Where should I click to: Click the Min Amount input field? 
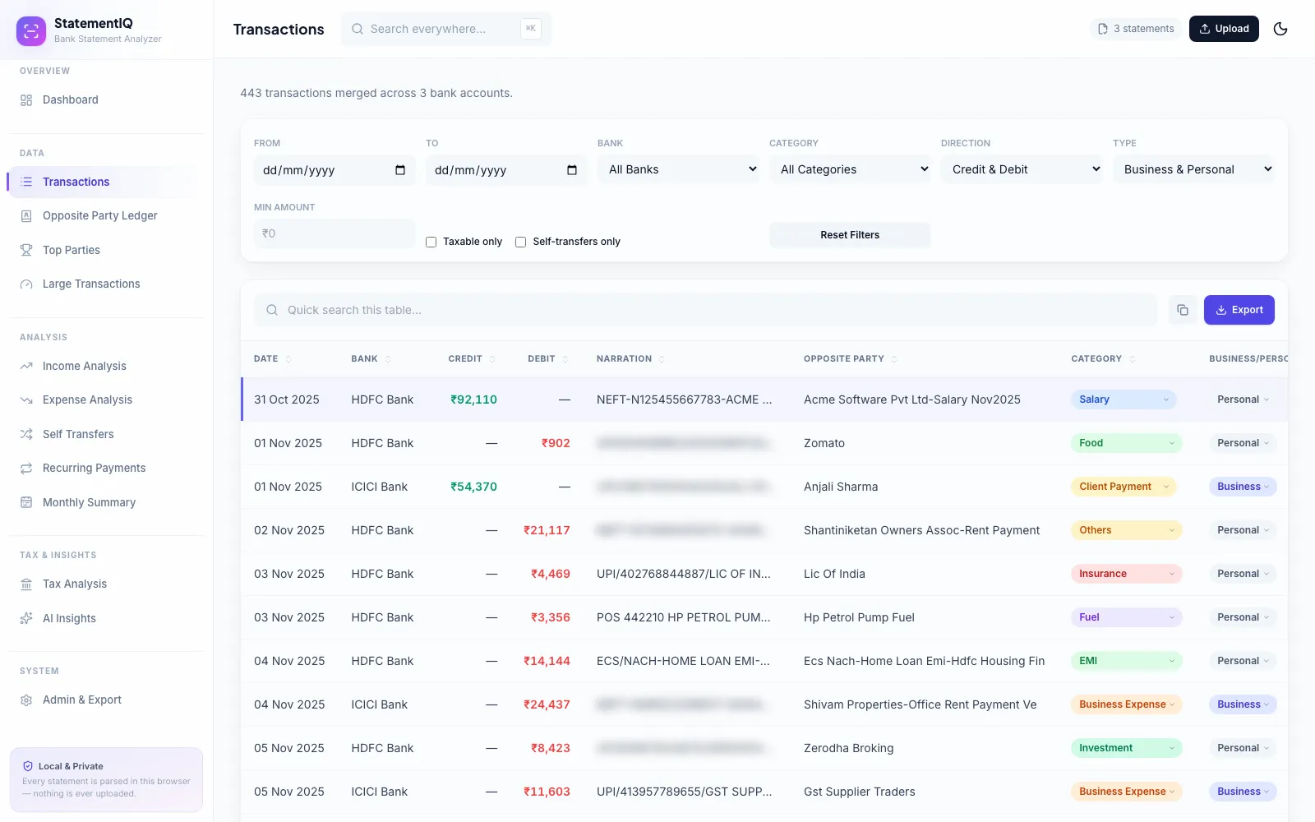[x=335, y=233]
